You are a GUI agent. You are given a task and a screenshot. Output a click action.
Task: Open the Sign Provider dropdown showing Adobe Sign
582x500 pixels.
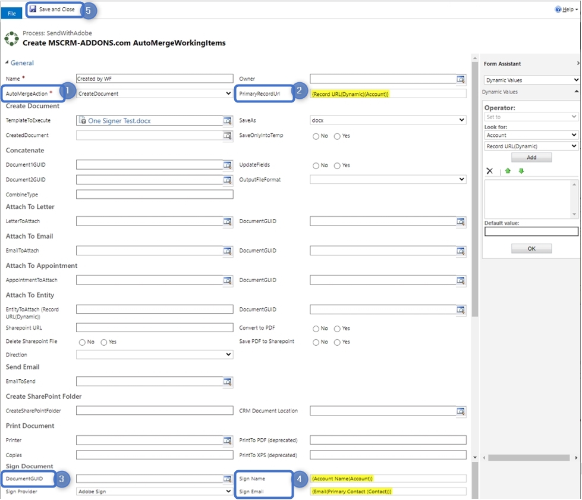pyautogui.click(x=155, y=492)
